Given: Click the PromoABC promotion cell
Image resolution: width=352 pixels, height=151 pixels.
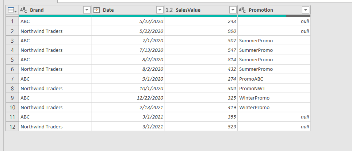Looking at the screenshot, I should point(274,79).
